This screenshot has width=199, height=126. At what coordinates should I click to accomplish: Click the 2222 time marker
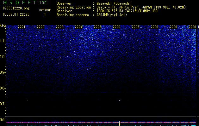point(40,27)
